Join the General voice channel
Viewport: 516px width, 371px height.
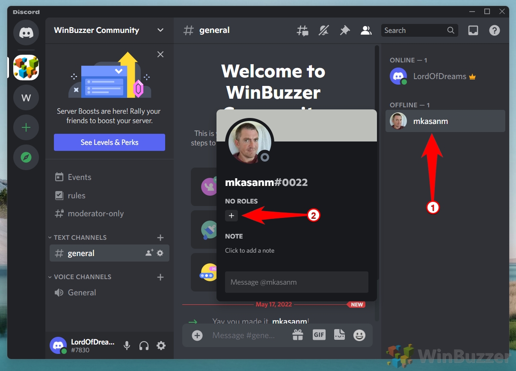click(110, 293)
